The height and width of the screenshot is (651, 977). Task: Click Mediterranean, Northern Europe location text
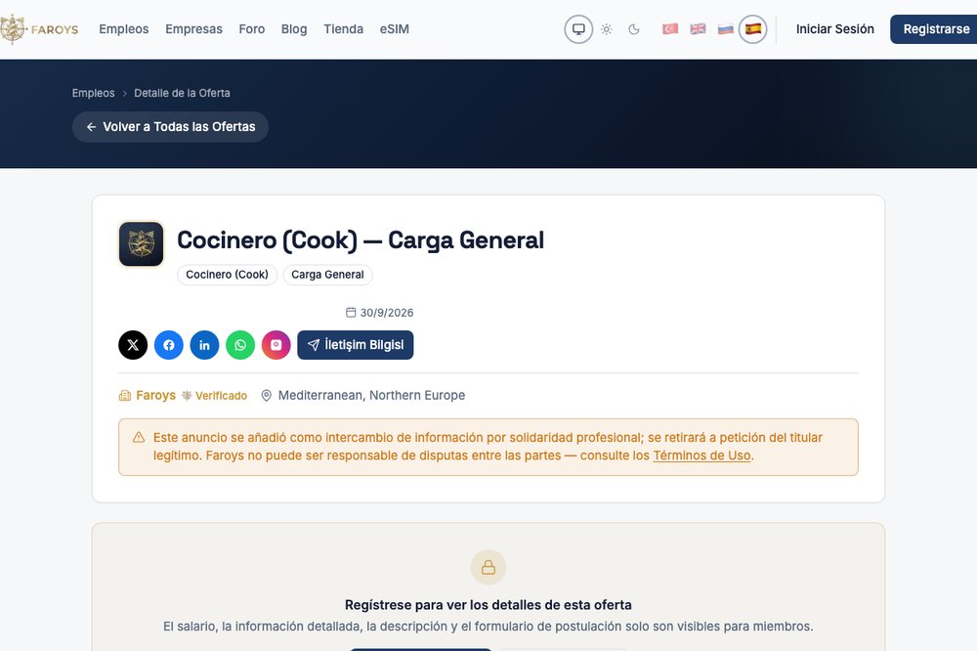371,395
